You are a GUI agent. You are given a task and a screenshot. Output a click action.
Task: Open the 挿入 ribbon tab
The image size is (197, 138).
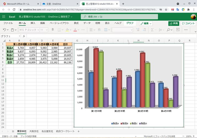pos(33,23)
